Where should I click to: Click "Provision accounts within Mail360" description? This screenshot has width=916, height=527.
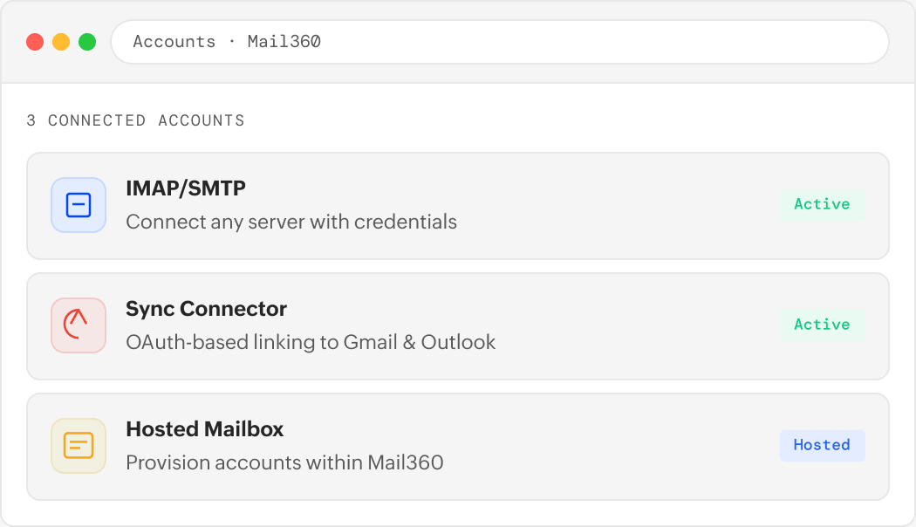284,462
